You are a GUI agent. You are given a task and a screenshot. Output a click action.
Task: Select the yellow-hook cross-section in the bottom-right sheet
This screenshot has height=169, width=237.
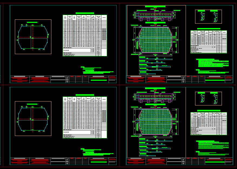pos(155,97)
